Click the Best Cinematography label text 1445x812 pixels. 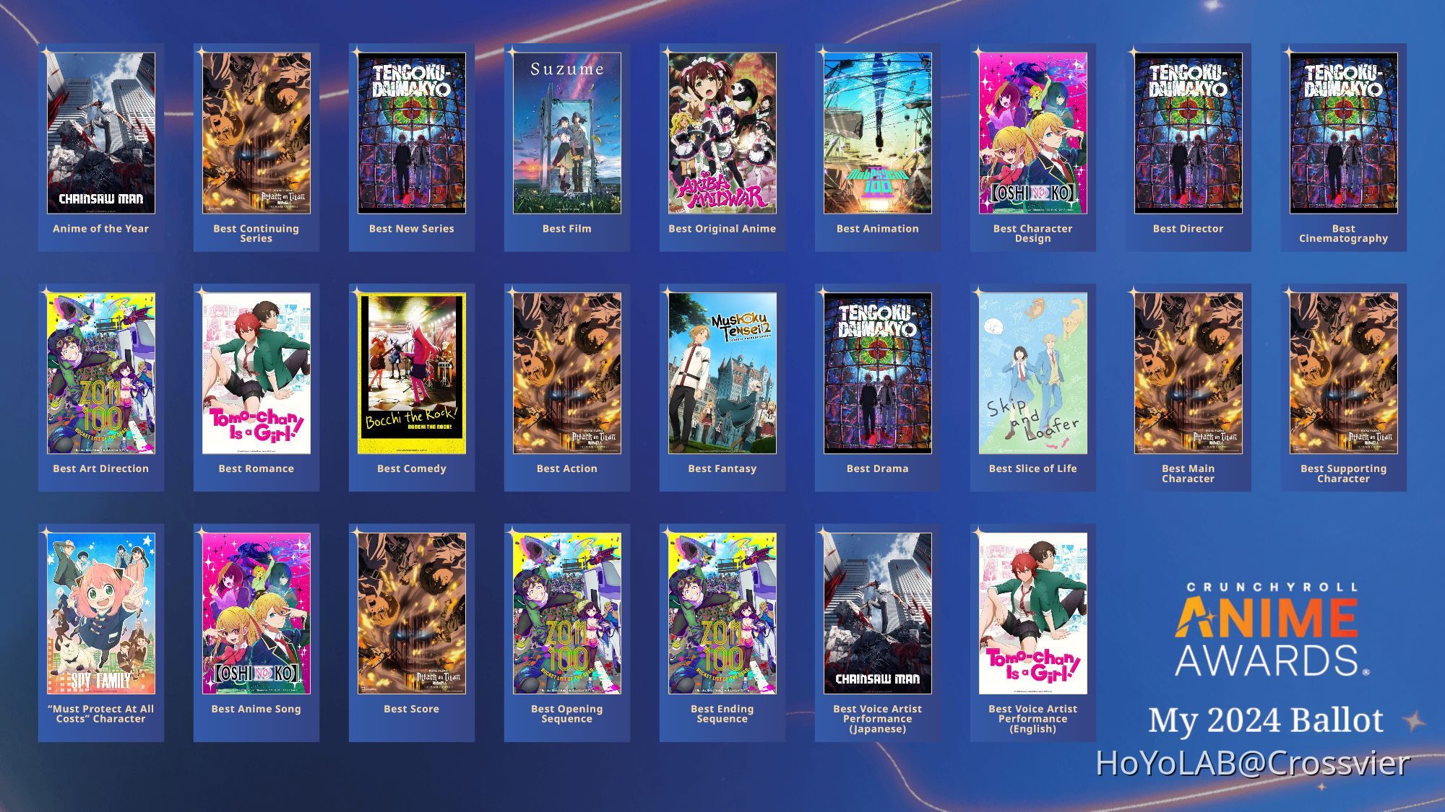coord(1343,233)
